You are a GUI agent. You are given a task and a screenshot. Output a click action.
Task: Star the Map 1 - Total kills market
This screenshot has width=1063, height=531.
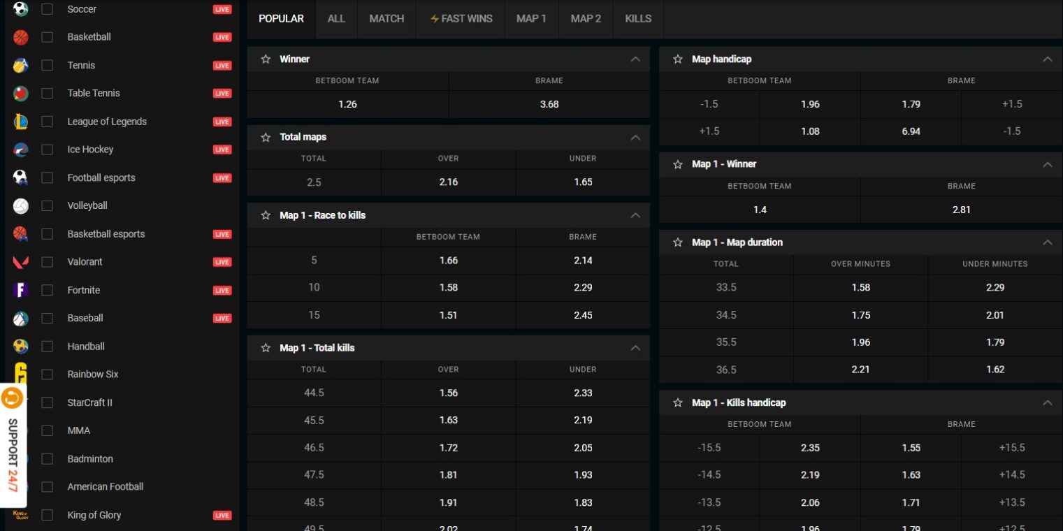[x=266, y=348]
